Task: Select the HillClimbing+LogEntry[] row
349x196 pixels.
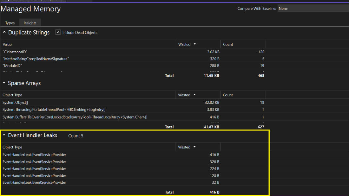Action: click(x=133, y=110)
